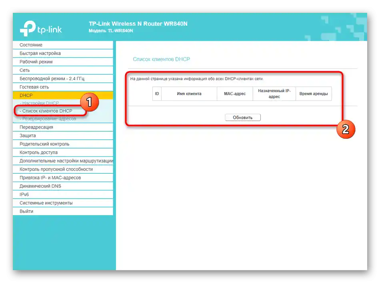Click Выйти to log out

click(63, 211)
